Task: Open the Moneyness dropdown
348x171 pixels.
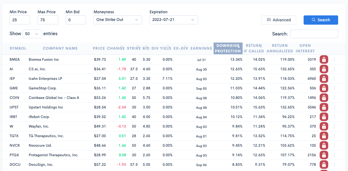Action: click(118, 20)
